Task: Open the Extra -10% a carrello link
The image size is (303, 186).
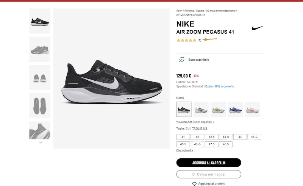Action: click(x=220, y=86)
